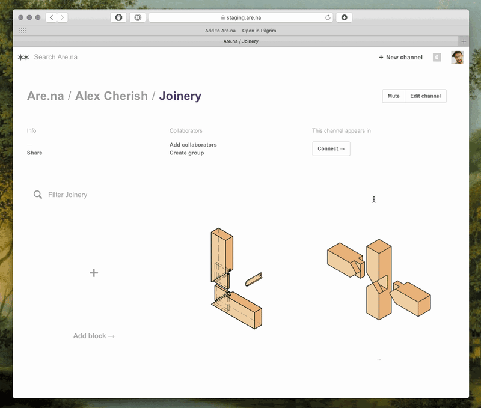Image resolution: width=481 pixels, height=408 pixels.
Task: Open the mitered corner joint image block
Action: pyautogui.click(x=236, y=278)
